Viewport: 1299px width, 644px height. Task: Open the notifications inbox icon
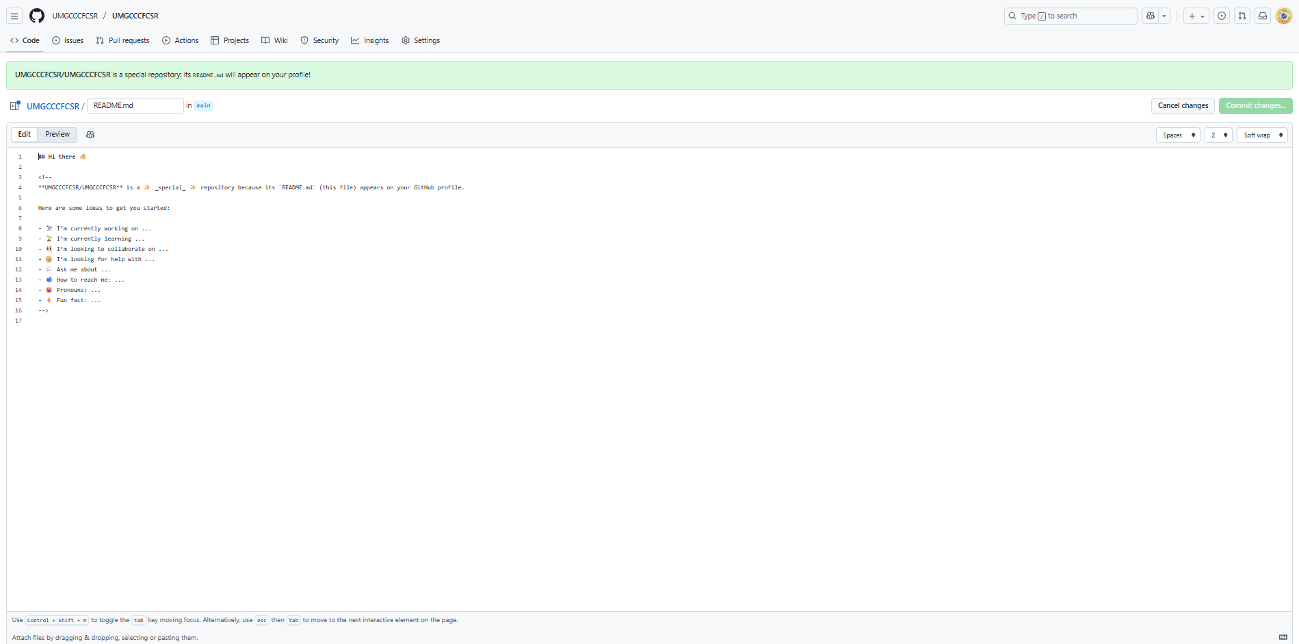[x=1263, y=16]
